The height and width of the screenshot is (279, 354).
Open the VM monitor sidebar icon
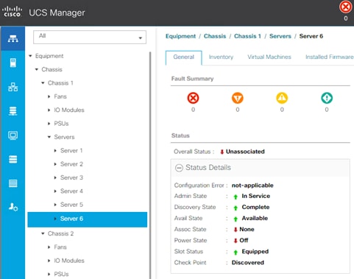click(x=13, y=135)
